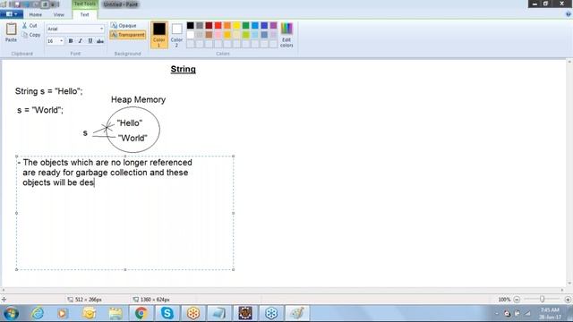Pick the turquoise blue color swatch
This screenshot has height=322, width=573.
pyautogui.click(x=255, y=26)
